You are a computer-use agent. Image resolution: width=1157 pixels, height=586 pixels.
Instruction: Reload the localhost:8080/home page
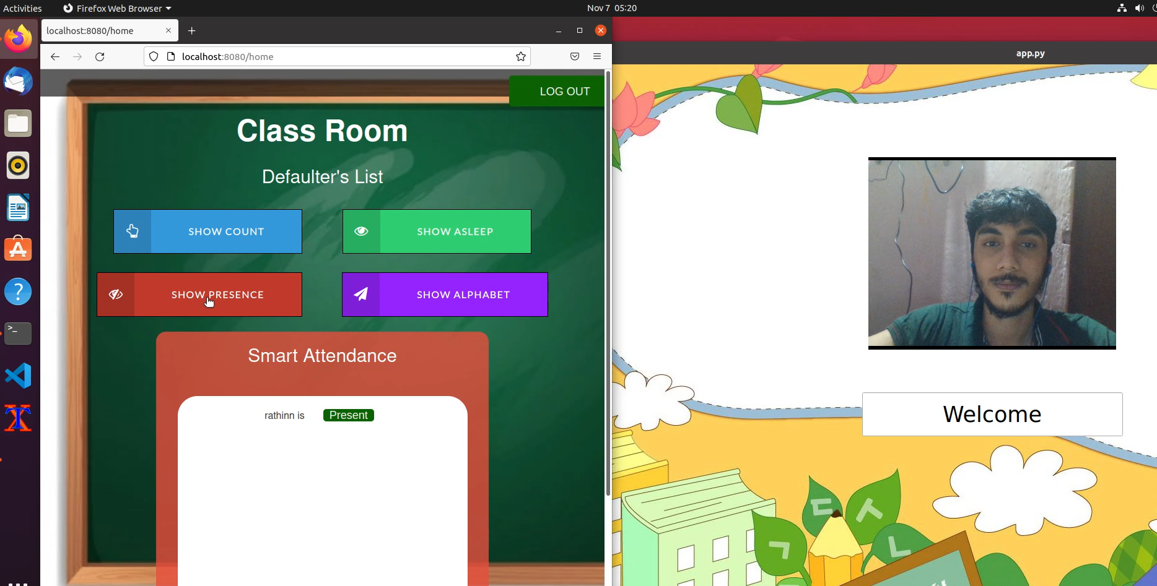click(100, 57)
